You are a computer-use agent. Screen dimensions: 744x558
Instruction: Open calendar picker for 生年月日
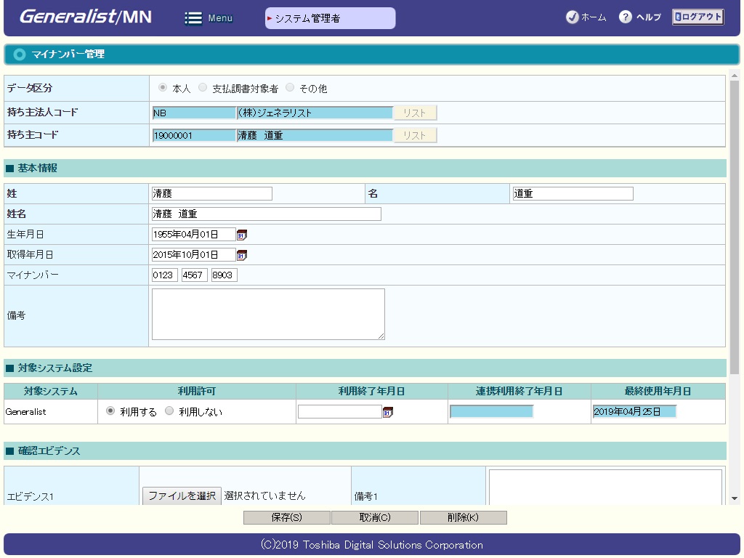click(x=242, y=235)
